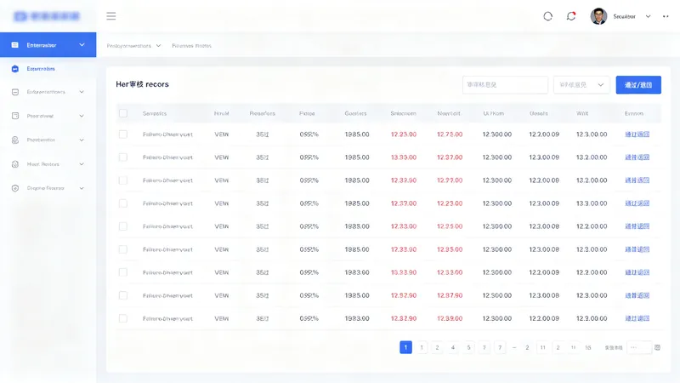
Task: Check the select-all checkbox in the table header
Action: point(123,113)
